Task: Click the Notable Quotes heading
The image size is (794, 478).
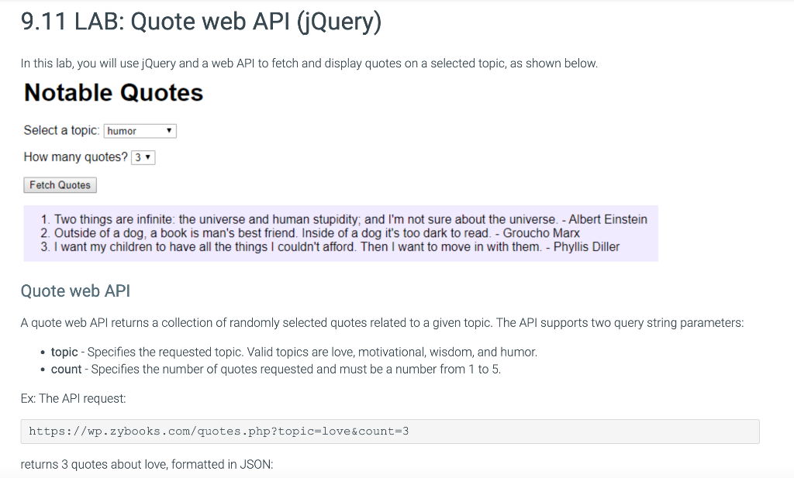Action: click(113, 92)
